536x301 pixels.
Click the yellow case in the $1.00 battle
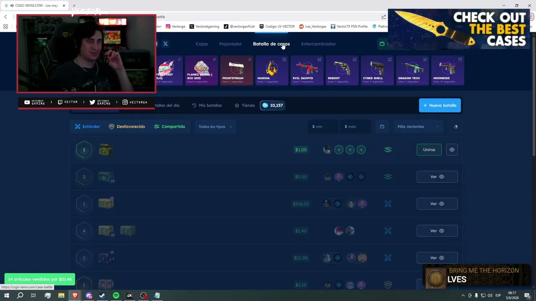point(106,150)
